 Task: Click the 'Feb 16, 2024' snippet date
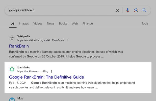(18, 83)
